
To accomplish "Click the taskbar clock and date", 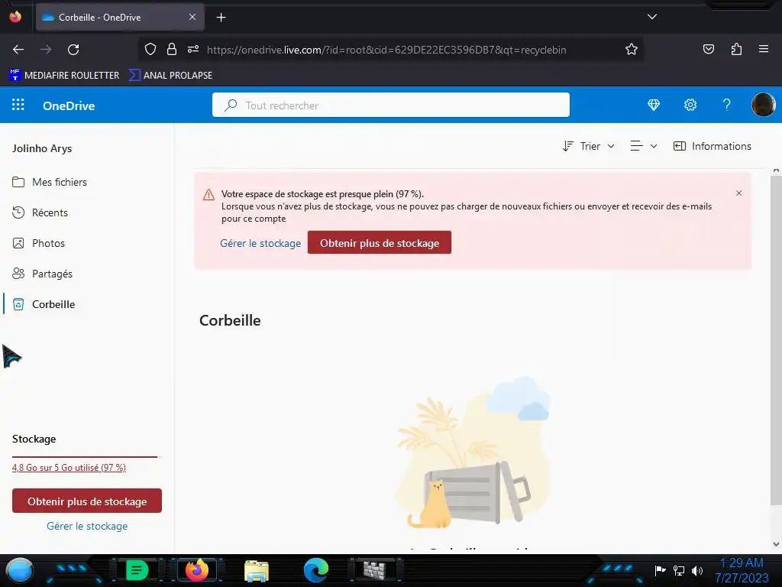I will (742, 570).
